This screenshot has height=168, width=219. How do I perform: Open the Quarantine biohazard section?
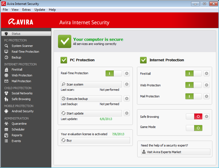[19, 124]
